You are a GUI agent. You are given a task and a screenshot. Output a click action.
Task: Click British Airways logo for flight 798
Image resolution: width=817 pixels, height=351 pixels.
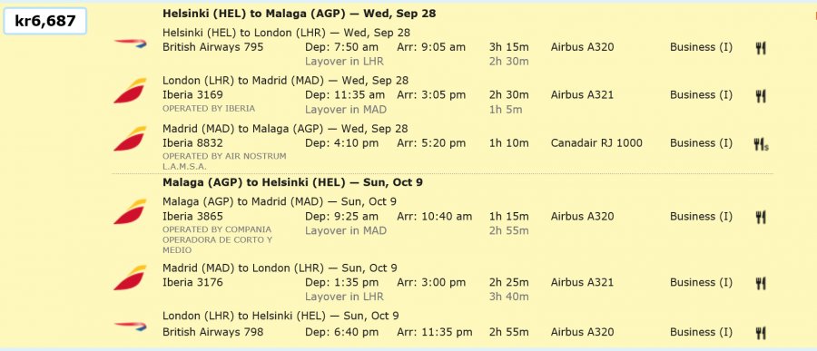(130, 327)
